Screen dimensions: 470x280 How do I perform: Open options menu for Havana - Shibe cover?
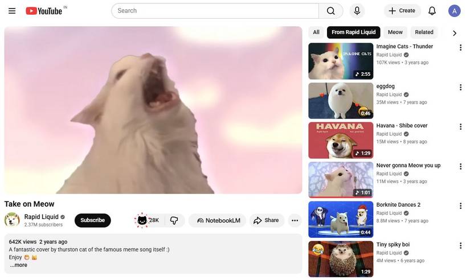[x=460, y=127]
